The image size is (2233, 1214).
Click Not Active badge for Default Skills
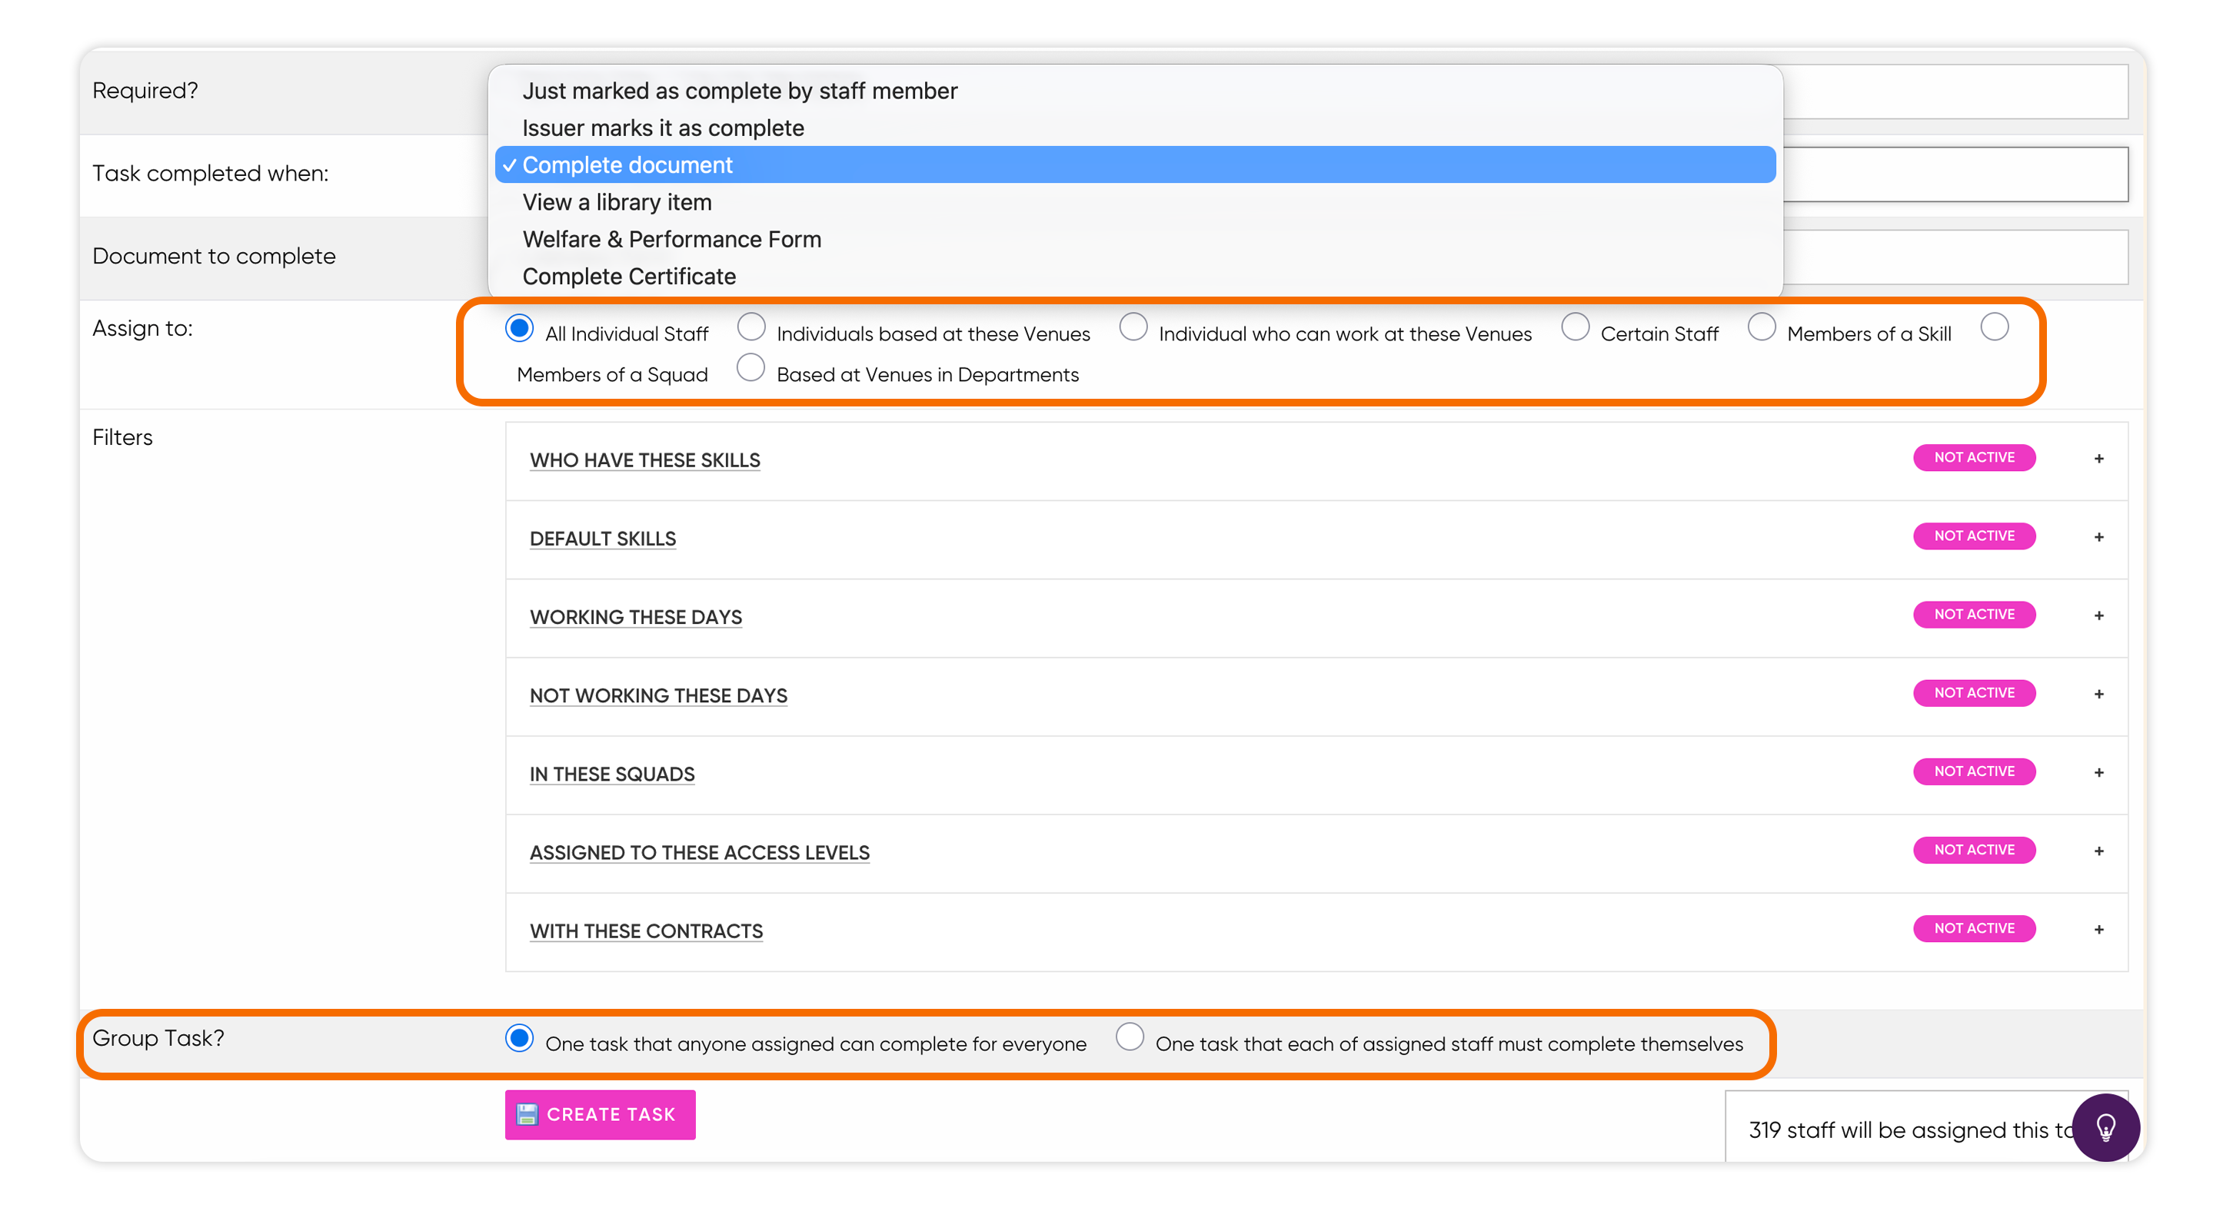click(1974, 536)
